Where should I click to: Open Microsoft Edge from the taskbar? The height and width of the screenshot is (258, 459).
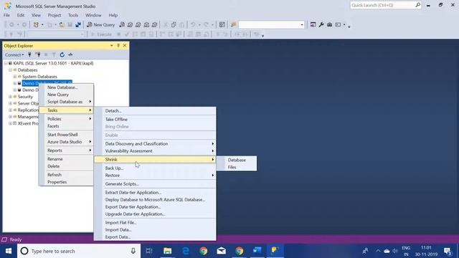click(x=186, y=251)
